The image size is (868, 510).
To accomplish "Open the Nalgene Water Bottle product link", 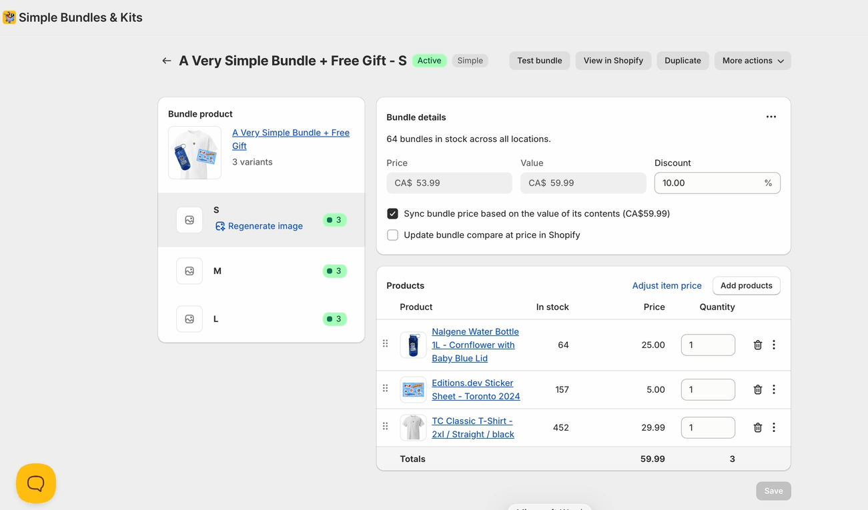I will [x=475, y=345].
